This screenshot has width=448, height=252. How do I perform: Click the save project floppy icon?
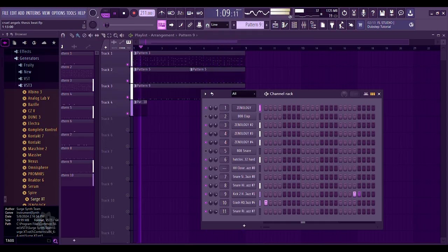[382, 13]
